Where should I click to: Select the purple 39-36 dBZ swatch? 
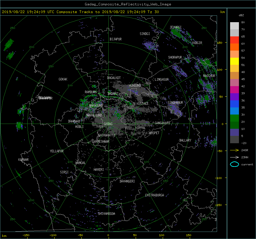tap(234, 97)
